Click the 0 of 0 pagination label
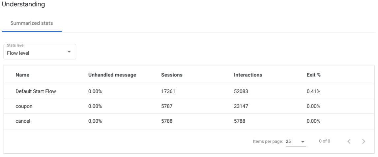 pos(325,141)
